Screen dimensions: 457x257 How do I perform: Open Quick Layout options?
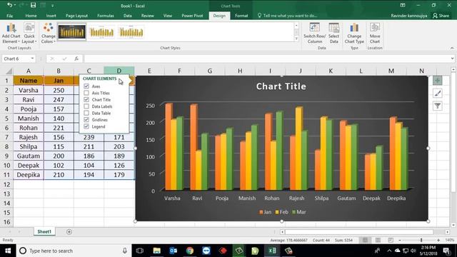29,34
